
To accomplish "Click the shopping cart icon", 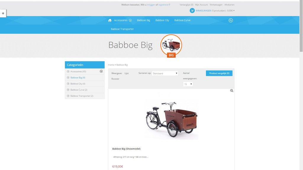I will point(192,11).
